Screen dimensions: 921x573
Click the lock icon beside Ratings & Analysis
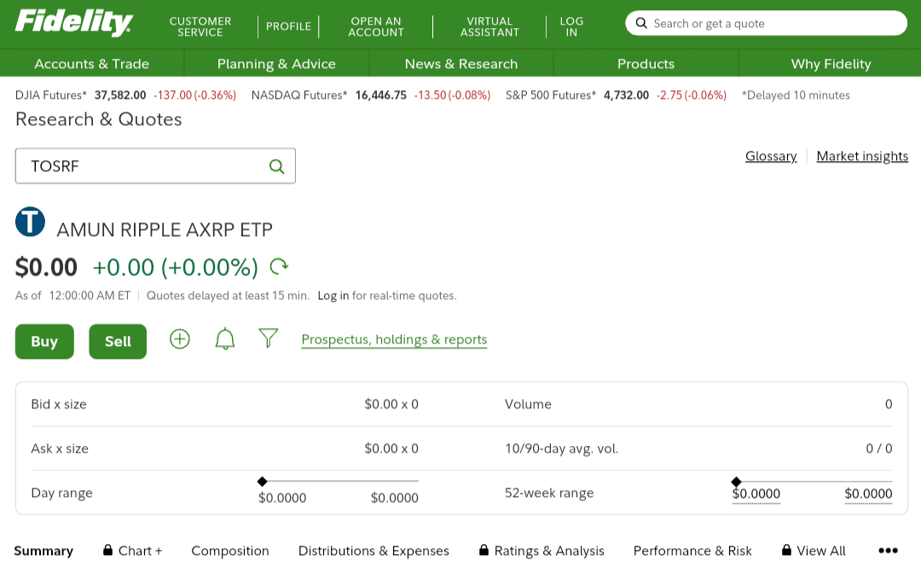[484, 550]
